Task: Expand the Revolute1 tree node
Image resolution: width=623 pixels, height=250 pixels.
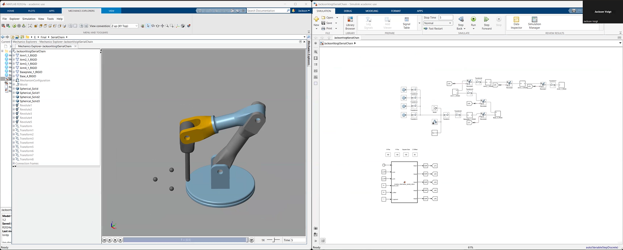Action: pyautogui.click(x=14, y=105)
